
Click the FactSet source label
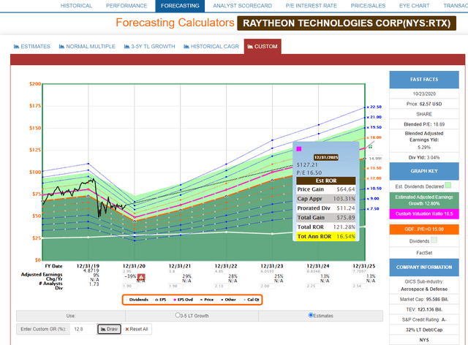pyautogui.click(x=424, y=253)
